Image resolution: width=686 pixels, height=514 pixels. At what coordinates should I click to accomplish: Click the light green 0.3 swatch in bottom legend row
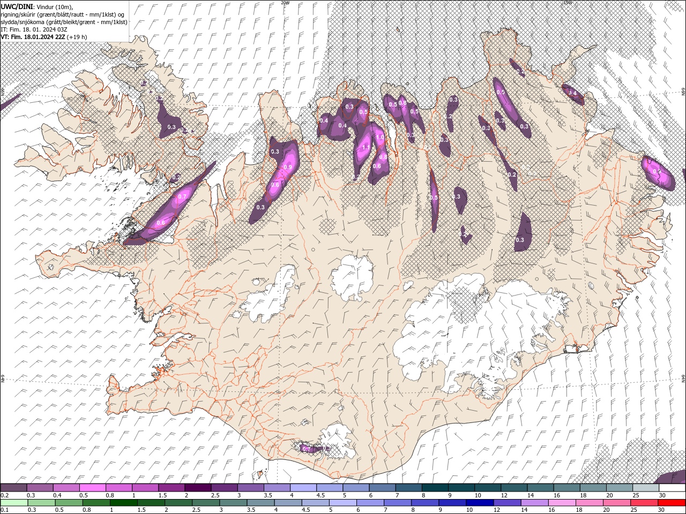[41, 503]
